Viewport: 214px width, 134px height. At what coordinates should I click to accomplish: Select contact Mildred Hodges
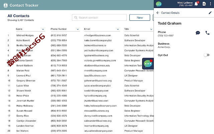pos(25,35)
